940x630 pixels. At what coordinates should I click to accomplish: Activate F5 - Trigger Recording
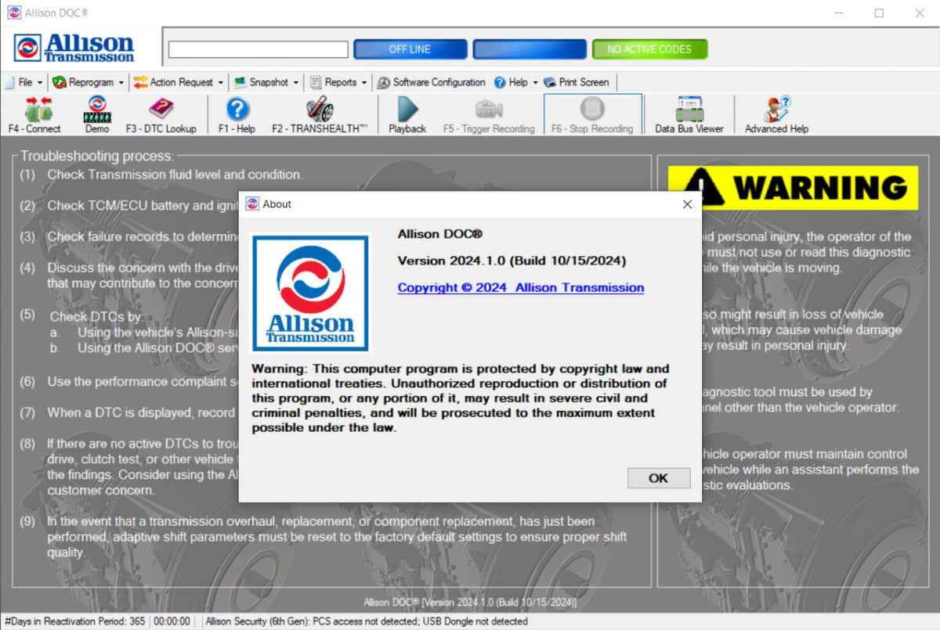pyautogui.click(x=488, y=113)
